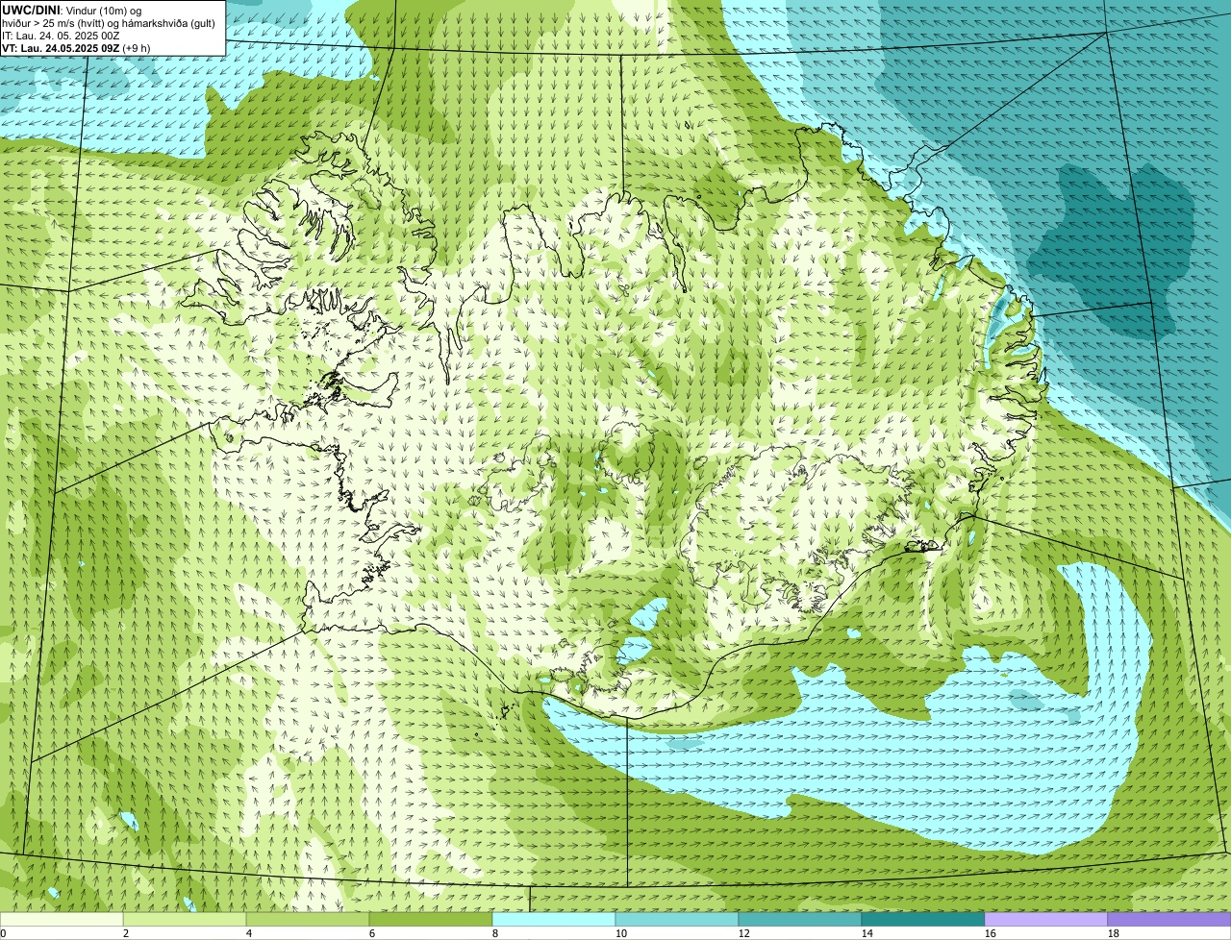The image size is (1231, 940).
Task: Click the pale yellow 0–2 legend swatch
Action: pos(62,919)
